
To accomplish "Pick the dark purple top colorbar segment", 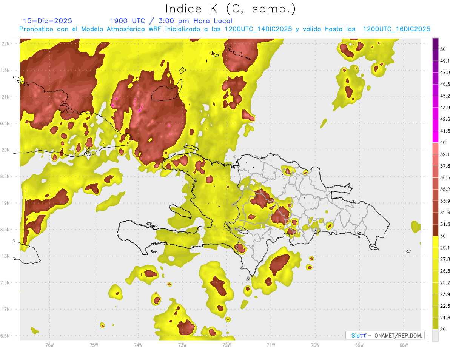I will pos(436,43).
